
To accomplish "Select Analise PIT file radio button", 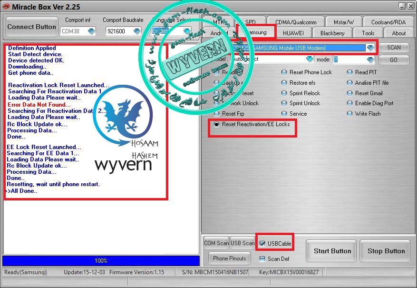I will click(349, 83).
